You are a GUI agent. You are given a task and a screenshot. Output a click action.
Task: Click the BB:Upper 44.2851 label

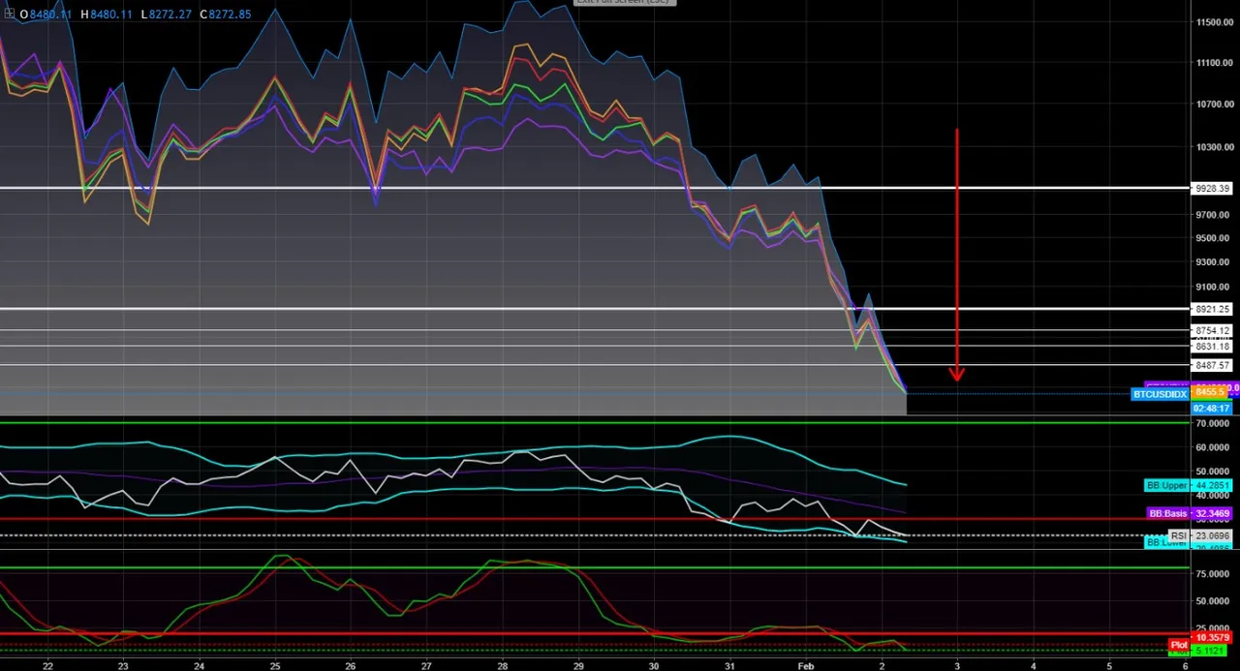1188,485
